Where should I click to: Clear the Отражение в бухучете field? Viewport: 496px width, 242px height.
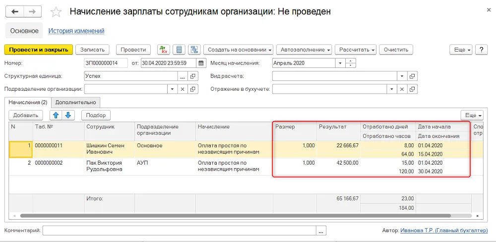click(x=402, y=89)
